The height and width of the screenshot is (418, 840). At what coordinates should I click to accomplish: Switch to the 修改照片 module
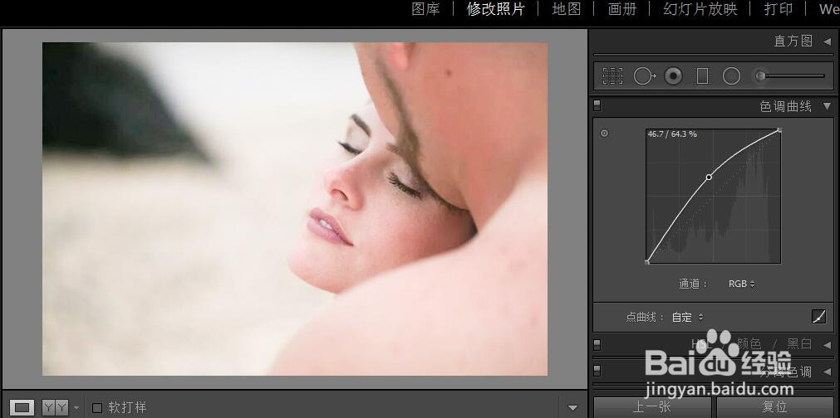495,9
